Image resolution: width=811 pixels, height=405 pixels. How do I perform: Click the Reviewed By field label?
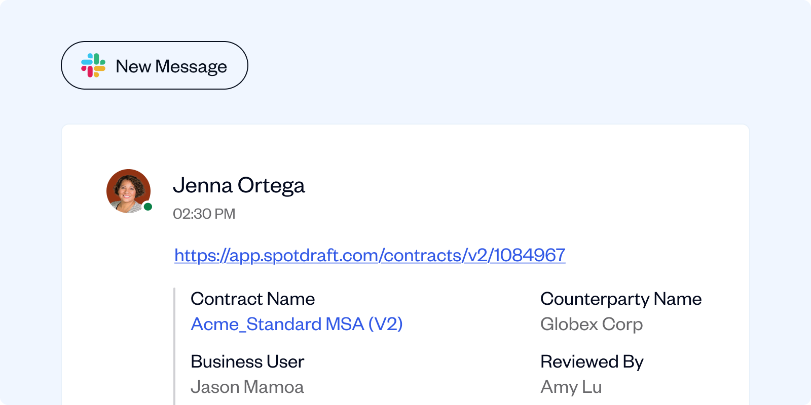coord(592,361)
